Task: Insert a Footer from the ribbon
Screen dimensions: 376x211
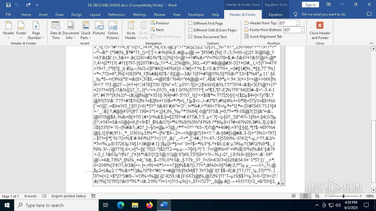Action: (21, 30)
